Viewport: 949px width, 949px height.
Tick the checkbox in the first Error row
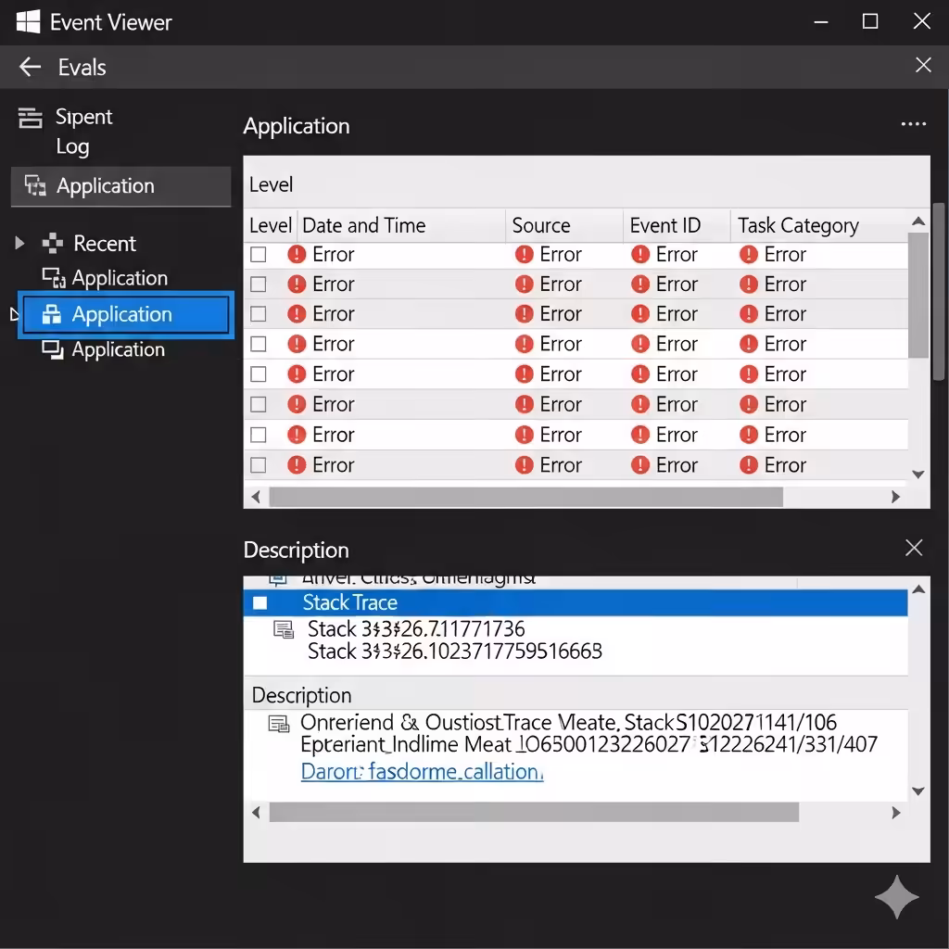[259, 254]
